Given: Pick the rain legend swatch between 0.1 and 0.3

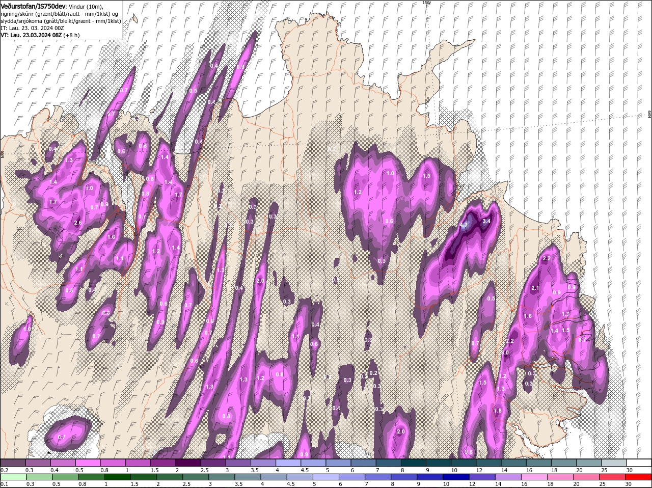Looking at the screenshot, I should coord(13,477).
